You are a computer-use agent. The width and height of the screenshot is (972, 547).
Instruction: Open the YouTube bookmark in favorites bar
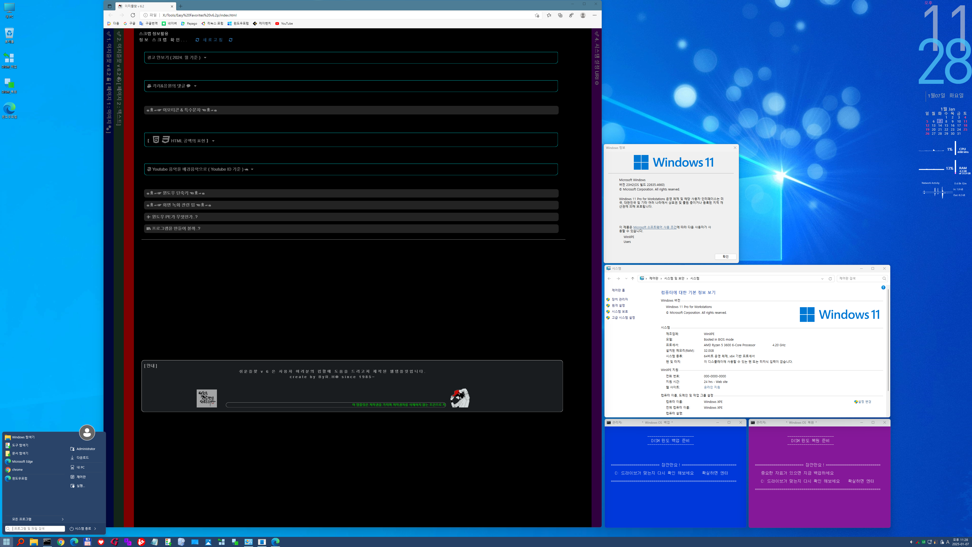pos(284,23)
